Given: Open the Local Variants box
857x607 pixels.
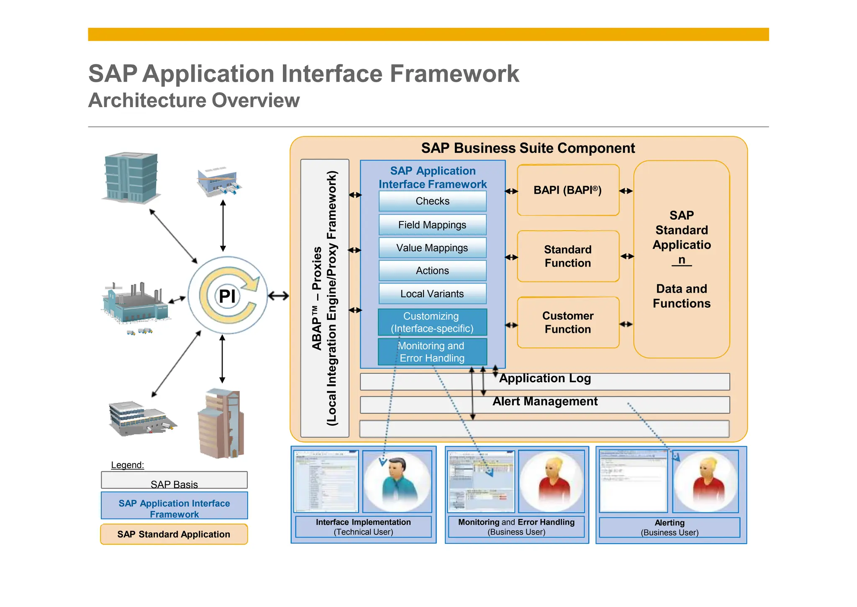Looking at the screenshot, I should (433, 294).
